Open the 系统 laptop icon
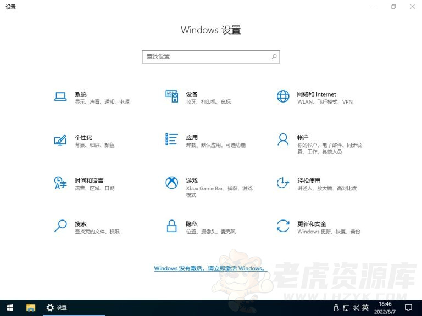Image resolution: width=422 pixels, height=316 pixels. pos(60,97)
